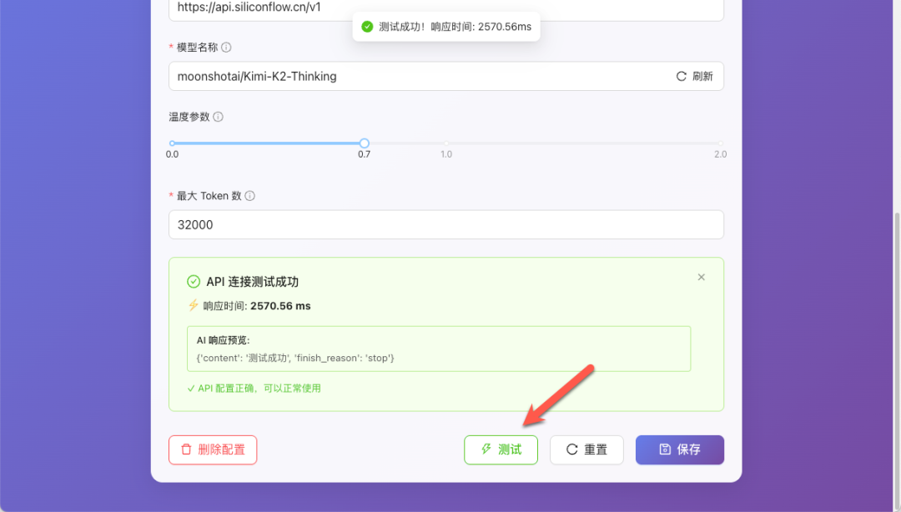Click the green check beside API 连接测试成功
Viewport: 901px width, 512px height.
[193, 281]
